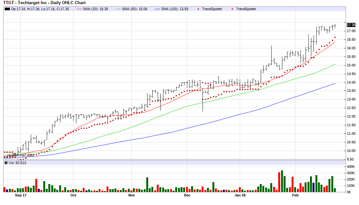359x205 pixels.
Task: Click the 300K volume axis label
Action: 351,173
